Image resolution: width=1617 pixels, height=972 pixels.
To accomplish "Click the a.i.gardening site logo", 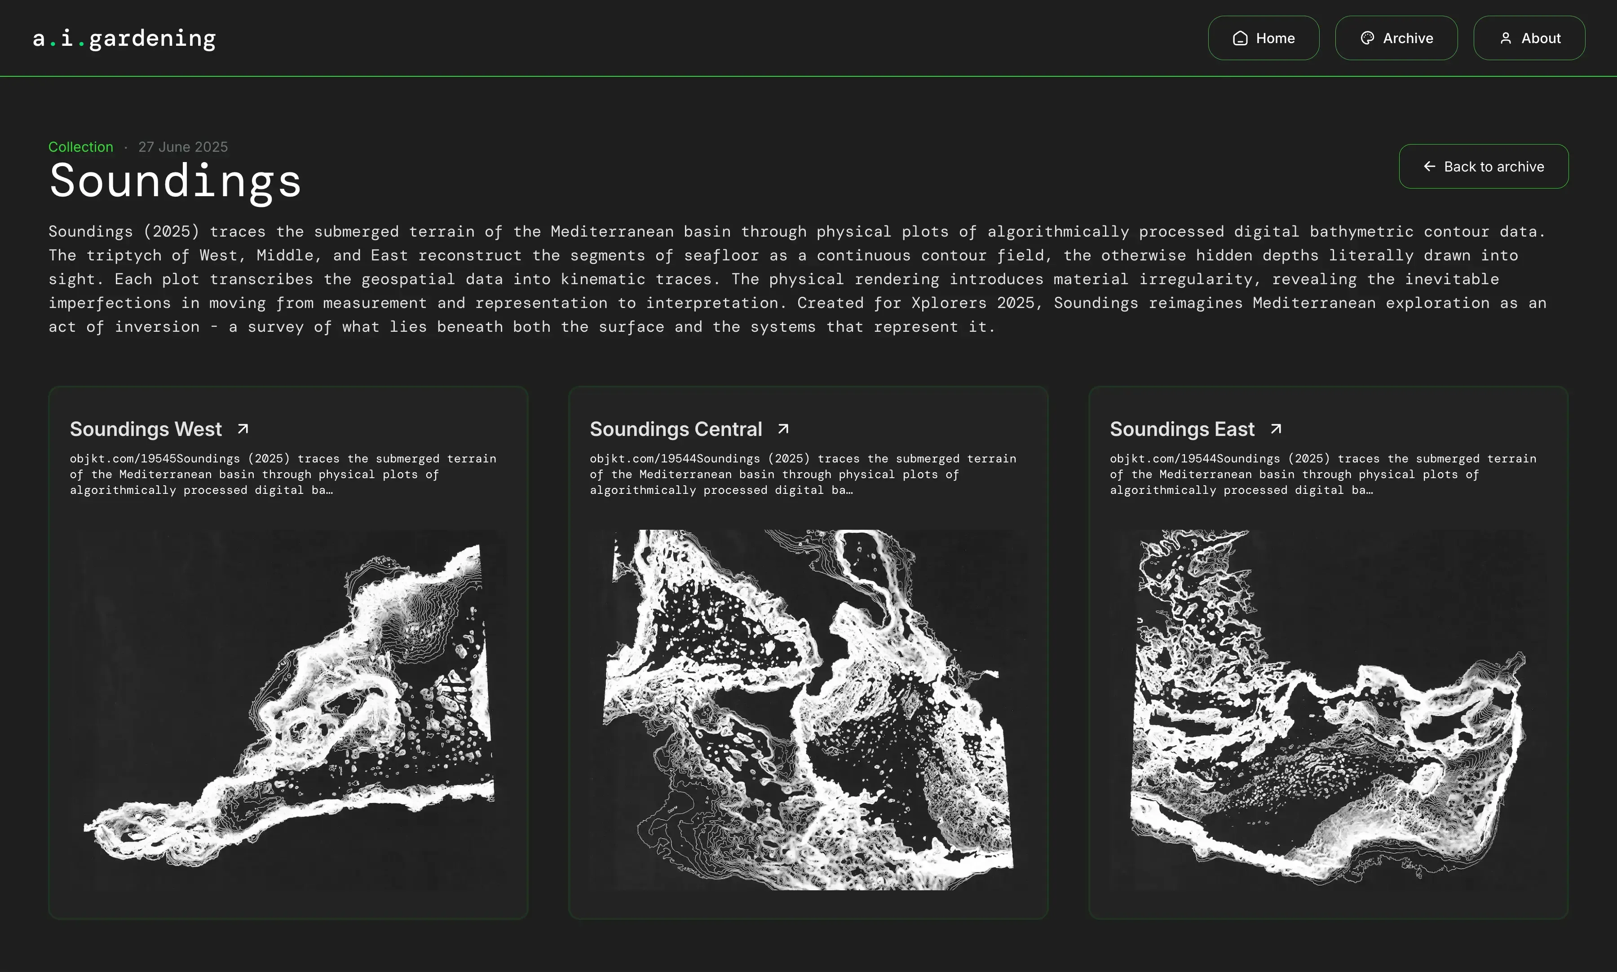I will (124, 38).
